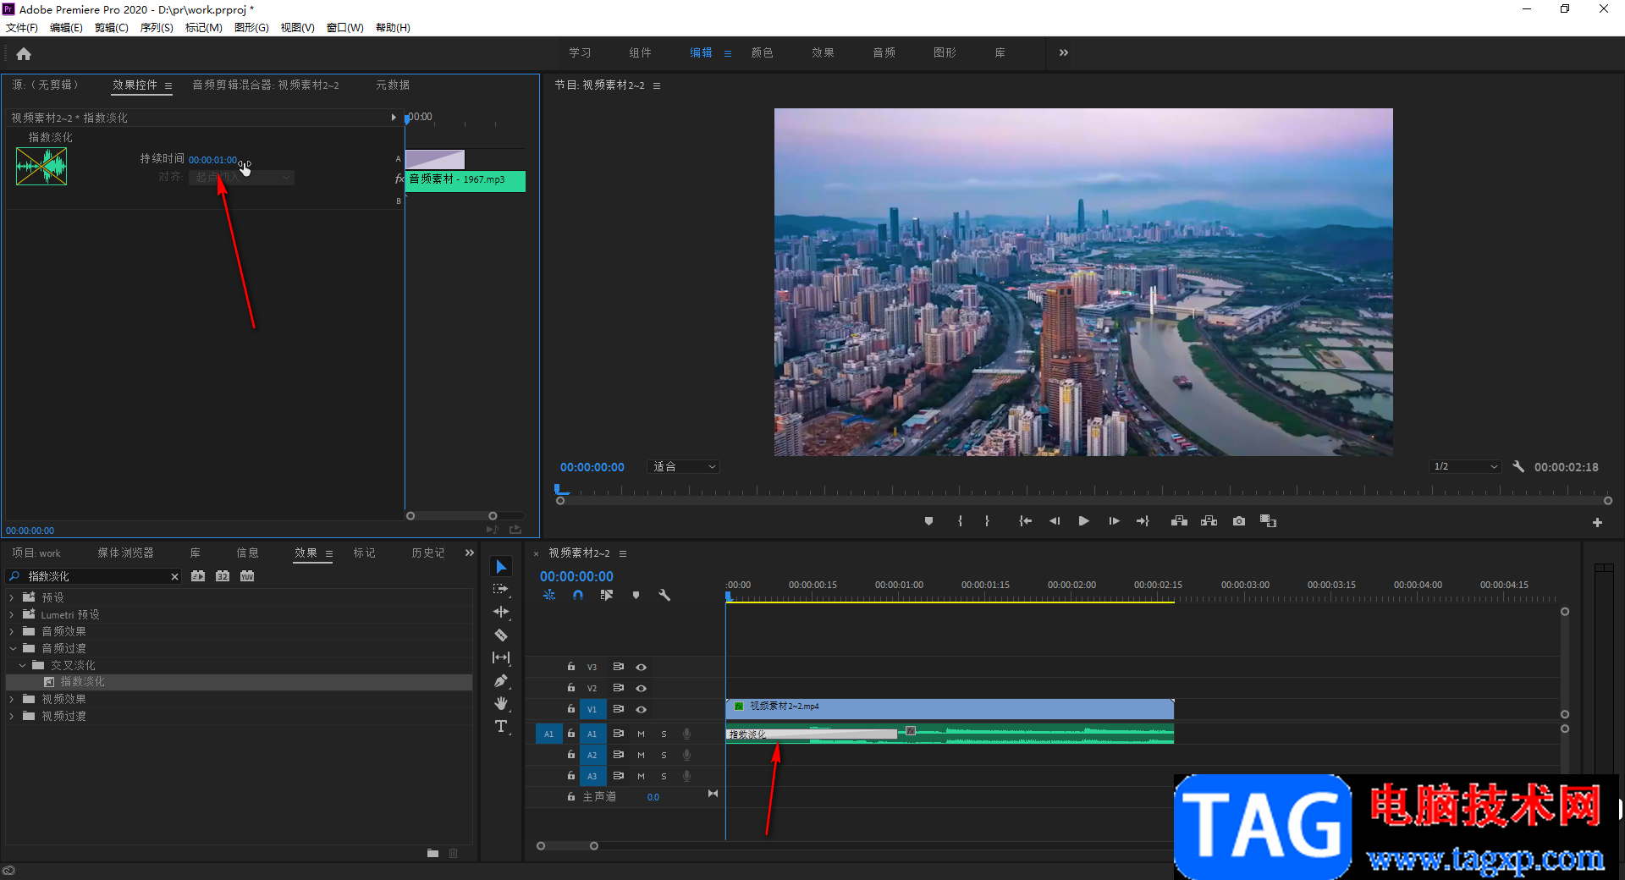1625x880 pixels.
Task: Step forward one frame
Action: [1114, 521]
